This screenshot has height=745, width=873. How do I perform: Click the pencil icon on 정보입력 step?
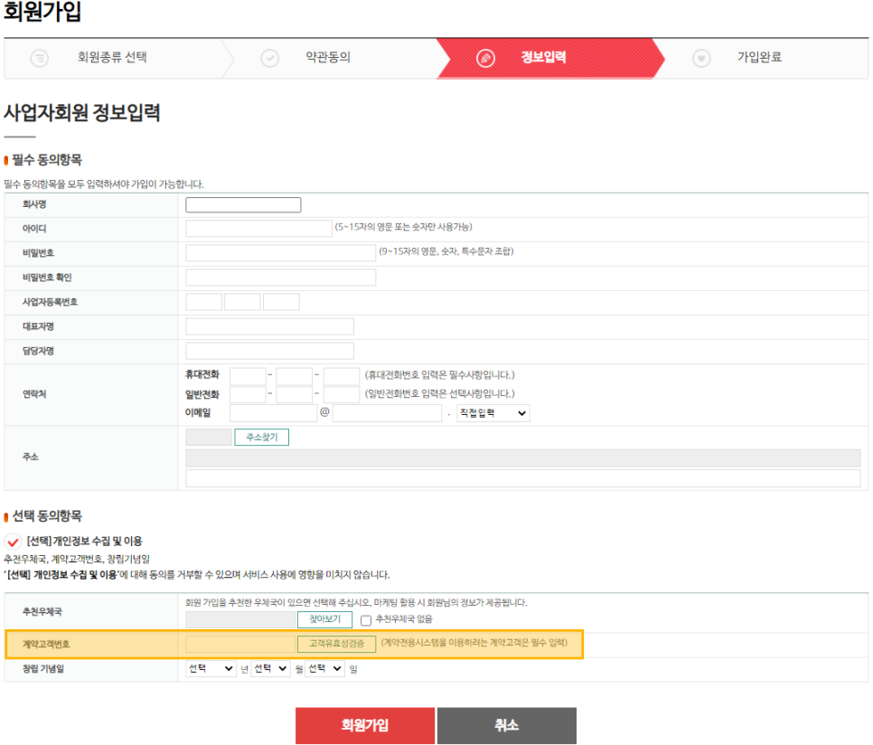click(x=486, y=56)
